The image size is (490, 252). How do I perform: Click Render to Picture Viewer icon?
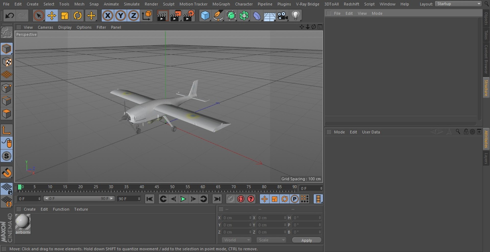coord(176,16)
